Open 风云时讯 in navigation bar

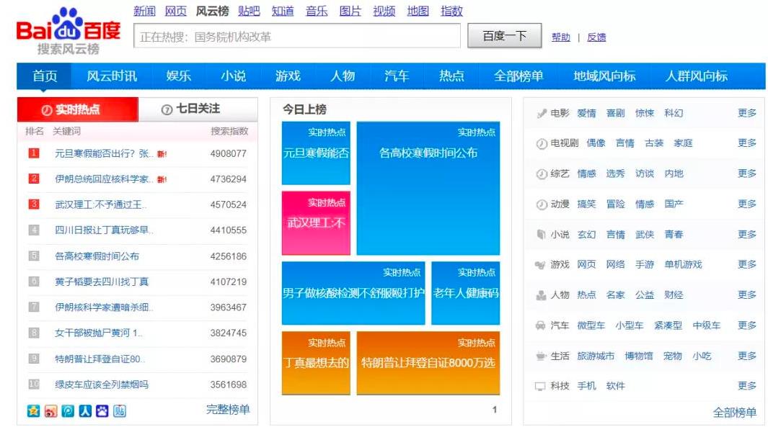pos(112,76)
